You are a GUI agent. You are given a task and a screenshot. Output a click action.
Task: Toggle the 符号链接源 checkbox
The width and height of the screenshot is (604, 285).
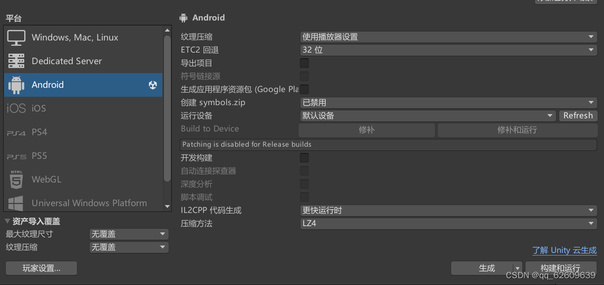tap(304, 76)
